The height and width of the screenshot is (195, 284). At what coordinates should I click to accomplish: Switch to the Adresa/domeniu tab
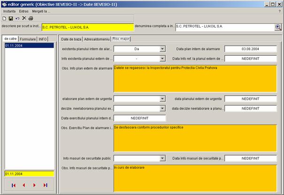tap(96, 39)
